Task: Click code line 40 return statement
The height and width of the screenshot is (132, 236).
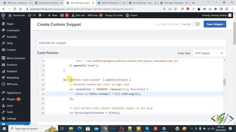Action: point(108,94)
